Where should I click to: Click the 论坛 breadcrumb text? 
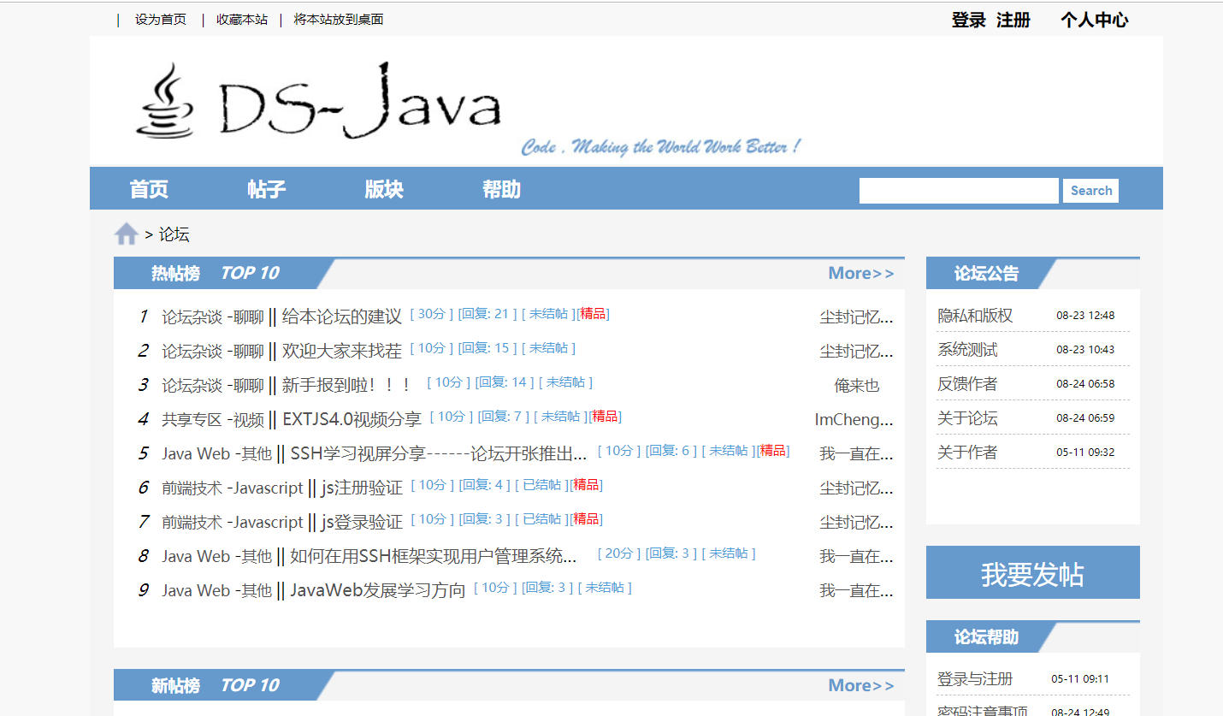pos(174,234)
